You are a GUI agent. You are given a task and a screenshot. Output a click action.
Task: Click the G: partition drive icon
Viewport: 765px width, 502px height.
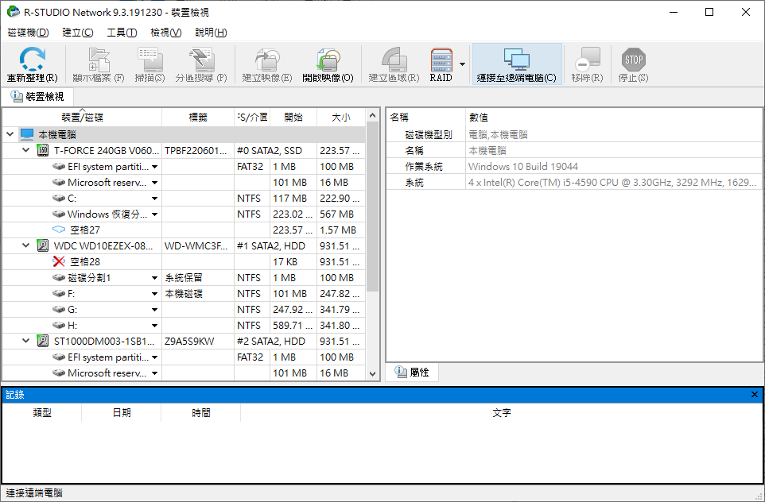coord(59,310)
